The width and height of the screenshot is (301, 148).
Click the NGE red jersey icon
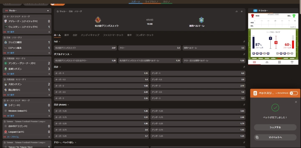tap(252, 16)
